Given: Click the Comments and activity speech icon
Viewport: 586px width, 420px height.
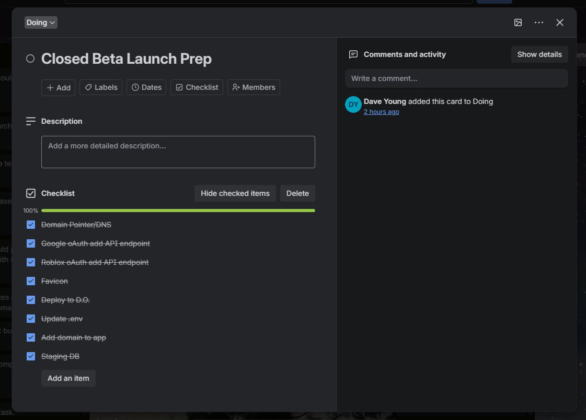Looking at the screenshot, I should pos(353,54).
